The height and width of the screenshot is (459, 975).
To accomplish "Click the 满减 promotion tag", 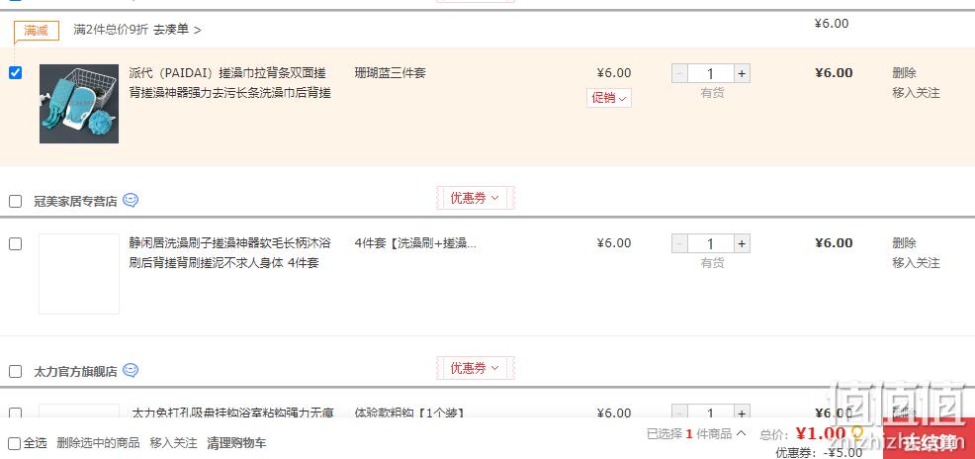I will (x=36, y=31).
